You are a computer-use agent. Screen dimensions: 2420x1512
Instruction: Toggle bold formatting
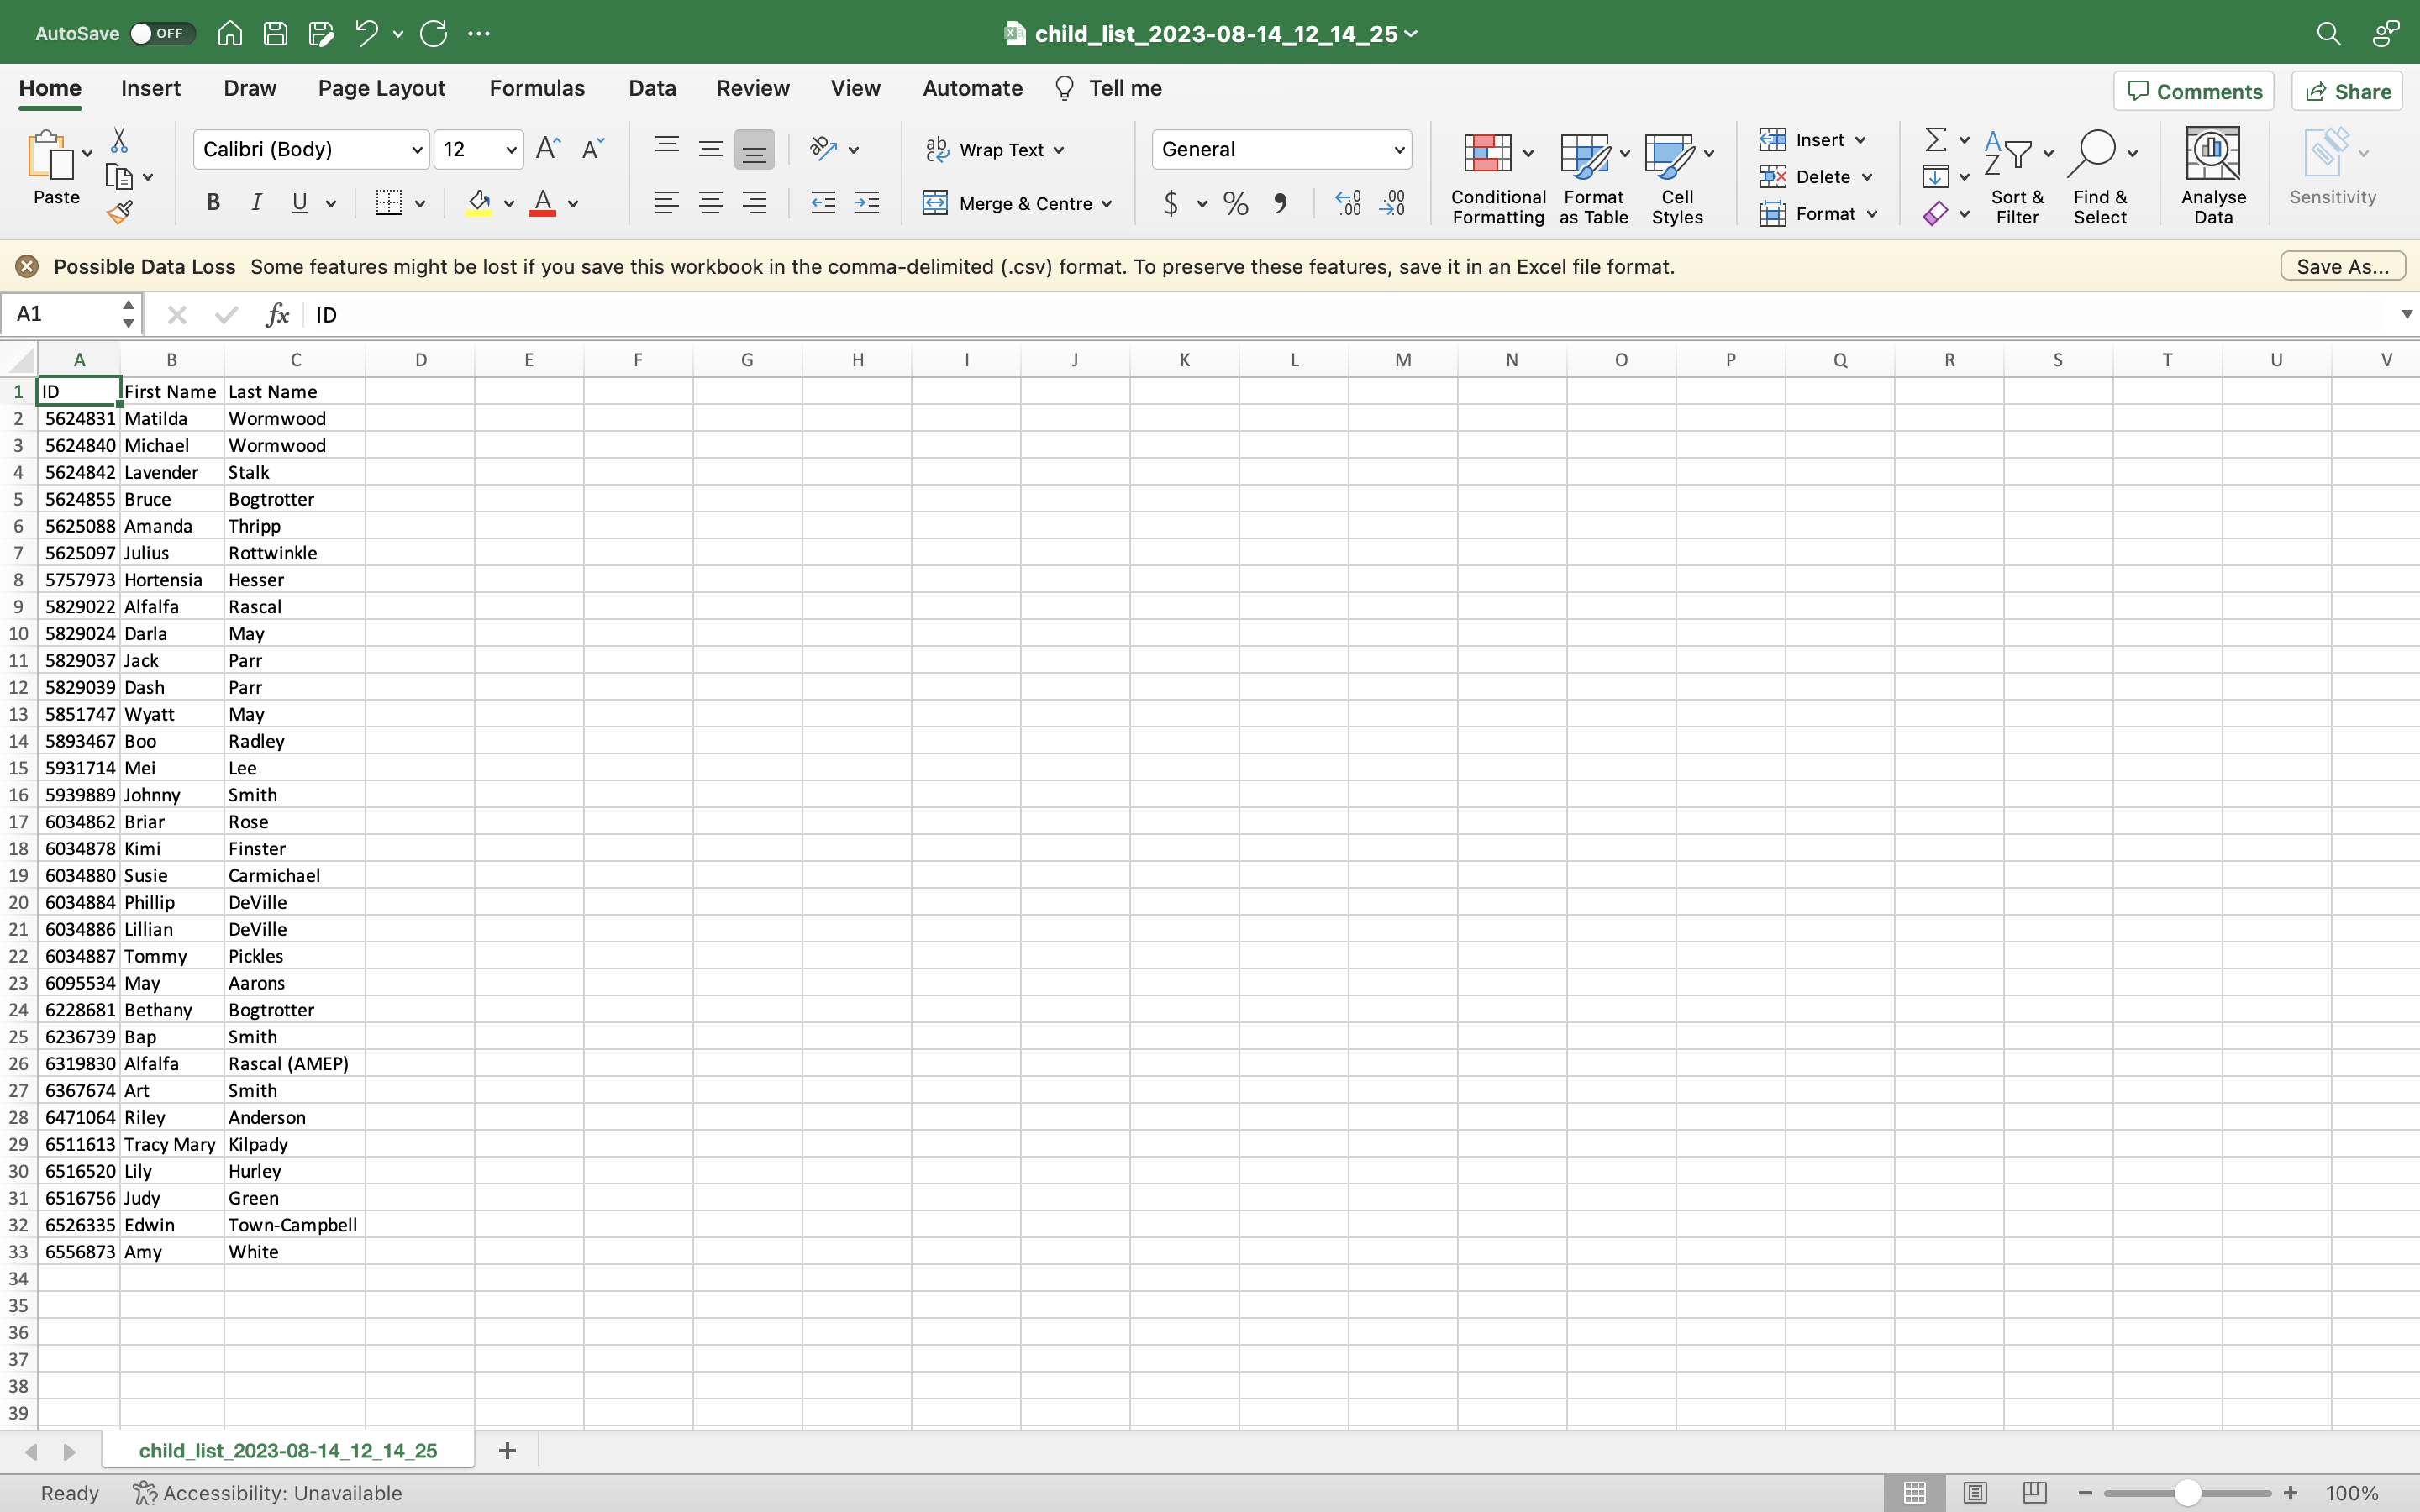[213, 203]
